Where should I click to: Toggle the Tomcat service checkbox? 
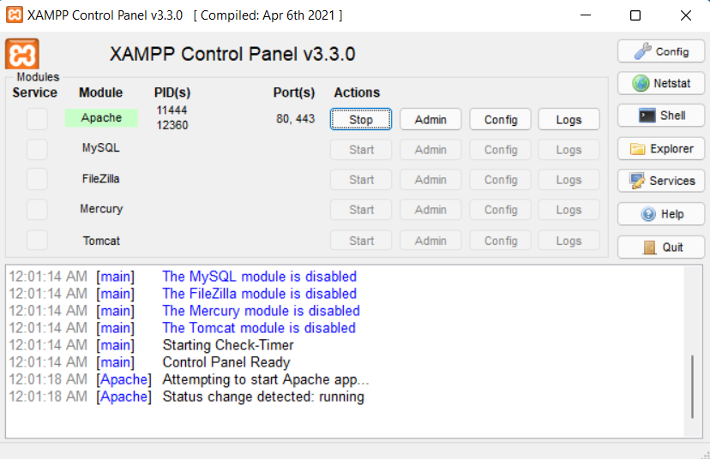37,240
